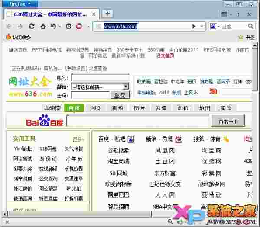Open the 万年历 tool link
This screenshot has height=227, width=260.
coord(74,159)
